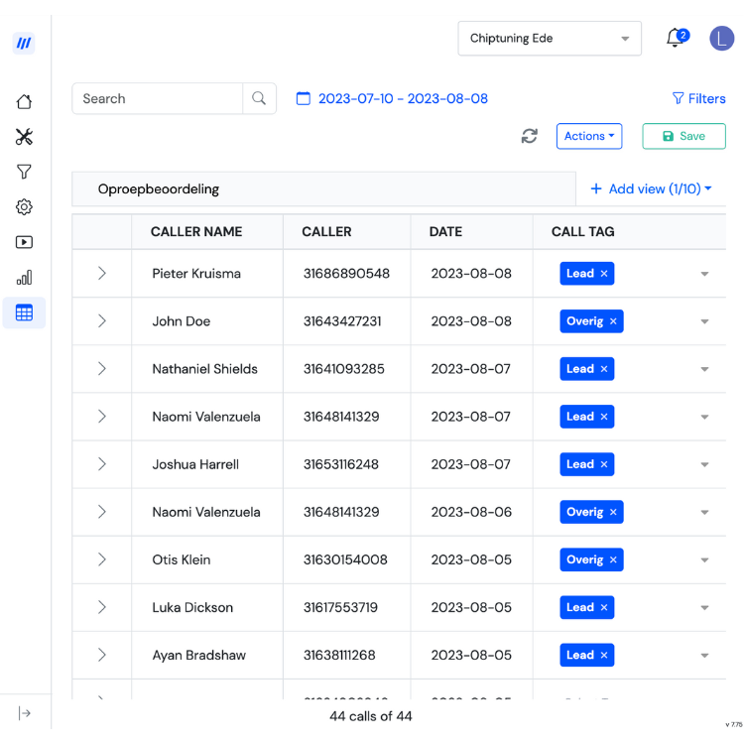This screenshot has height=744, width=744.
Task: Click the notification bell icon
Action: point(676,38)
